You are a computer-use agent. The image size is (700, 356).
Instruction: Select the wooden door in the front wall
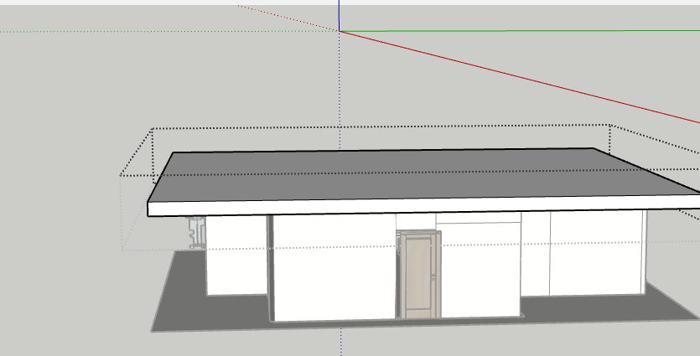tap(420, 275)
